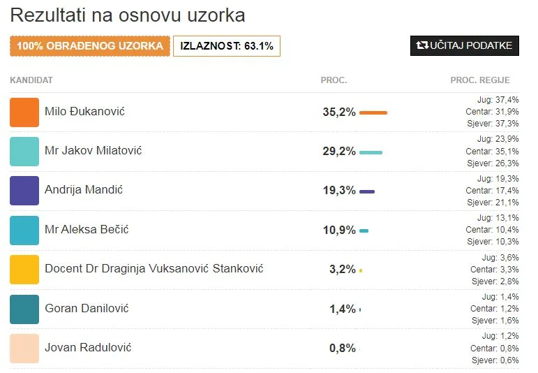Select Goran Danilović's dark teal swatch
The image size is (538, 373).
click(24, 309)
